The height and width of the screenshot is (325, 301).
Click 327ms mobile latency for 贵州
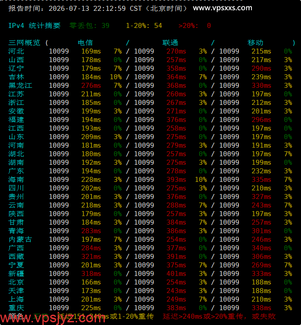pos(261,197)
